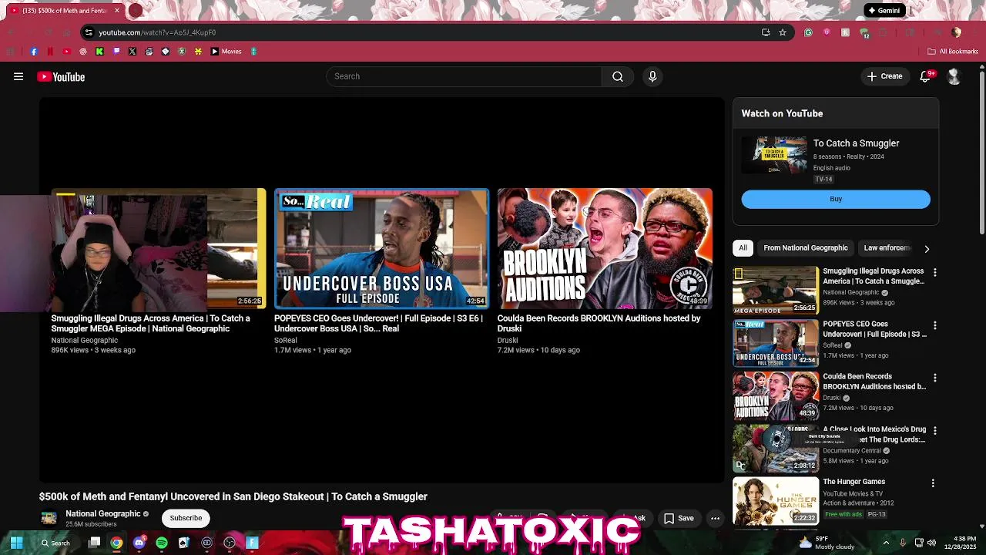
Task: Open the SoReal channel link under POPEYES video
Action: (x=286, y=340)
